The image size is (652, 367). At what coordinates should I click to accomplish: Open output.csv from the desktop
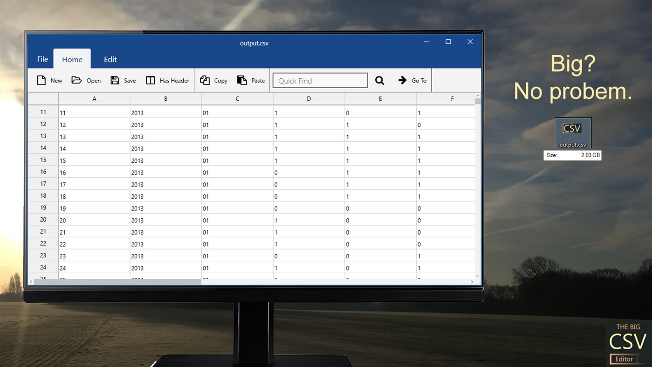click(x=572, y=132)
